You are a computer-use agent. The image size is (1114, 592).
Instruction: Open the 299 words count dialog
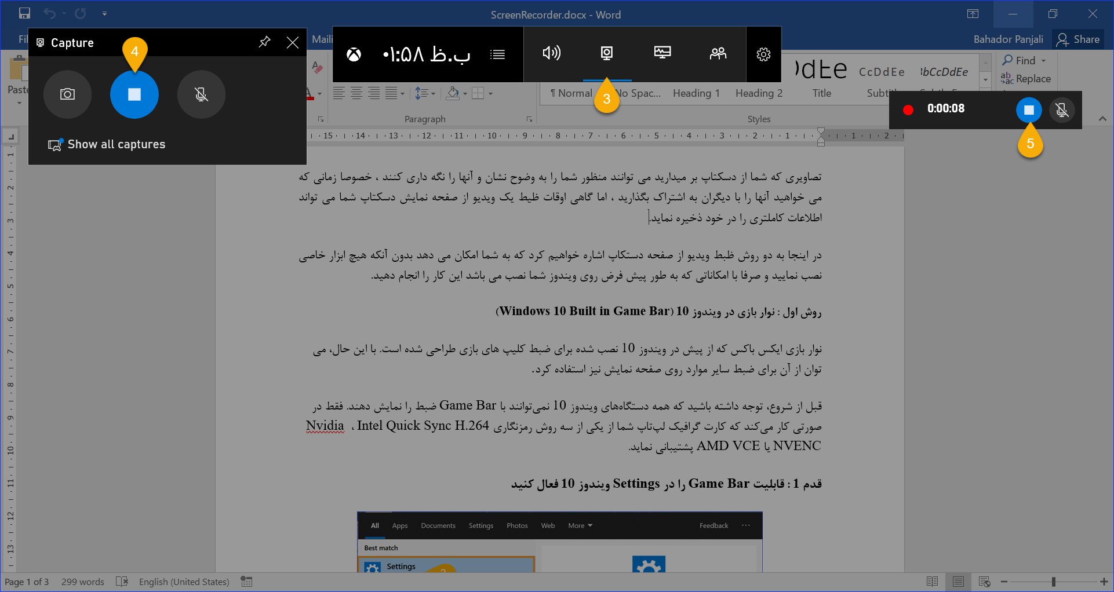[x=83, y=582]
